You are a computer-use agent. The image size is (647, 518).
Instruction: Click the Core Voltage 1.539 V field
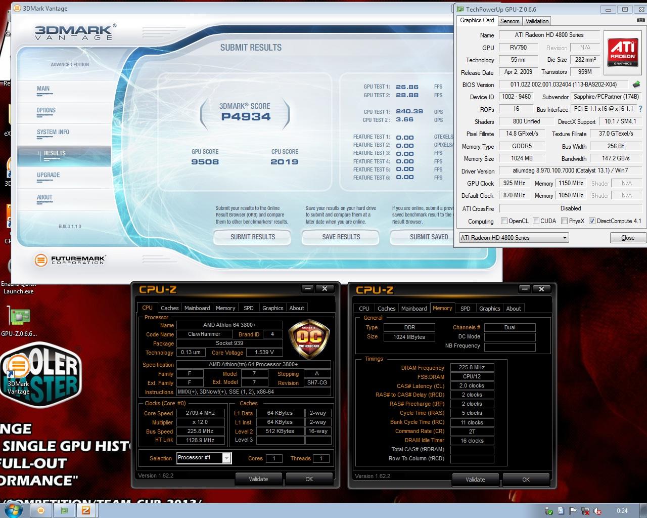[x=265, y=353]
